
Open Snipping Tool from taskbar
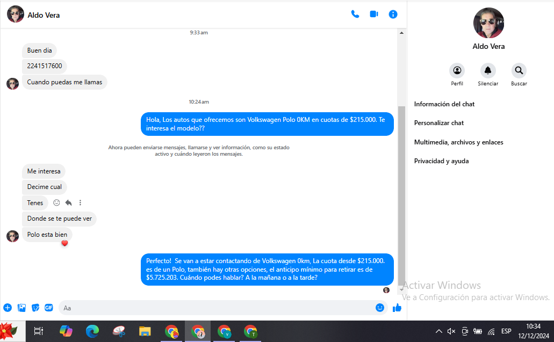pyautogui.click(x=119, y=331)
